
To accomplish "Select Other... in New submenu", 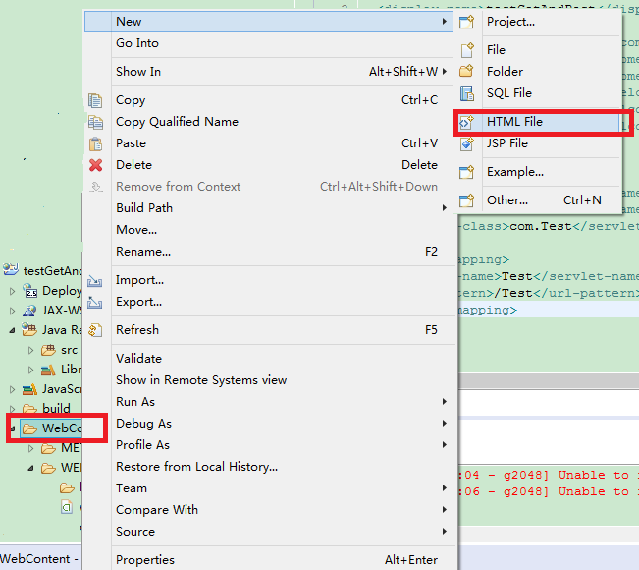I will pos(538,200).
